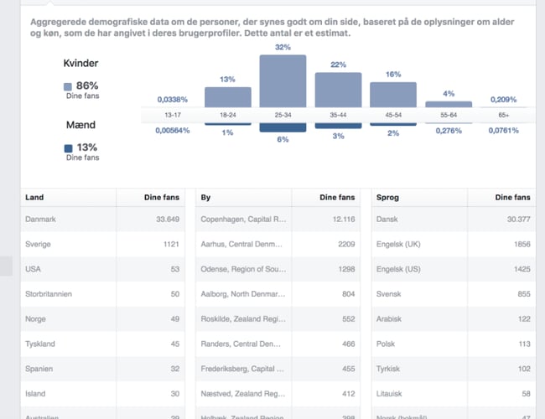Click the Svensk language row

454,294
